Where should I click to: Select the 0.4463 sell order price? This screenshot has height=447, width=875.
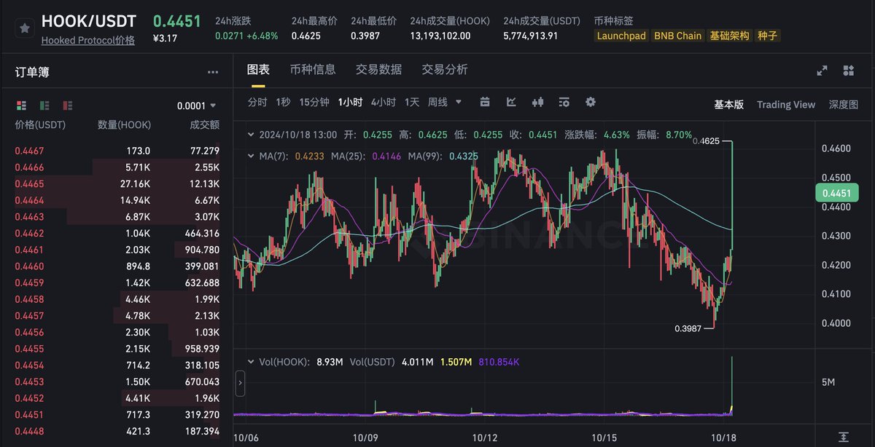29,217
